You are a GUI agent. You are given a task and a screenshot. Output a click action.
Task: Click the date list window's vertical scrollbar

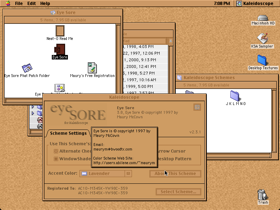click(x=170, y=69)
